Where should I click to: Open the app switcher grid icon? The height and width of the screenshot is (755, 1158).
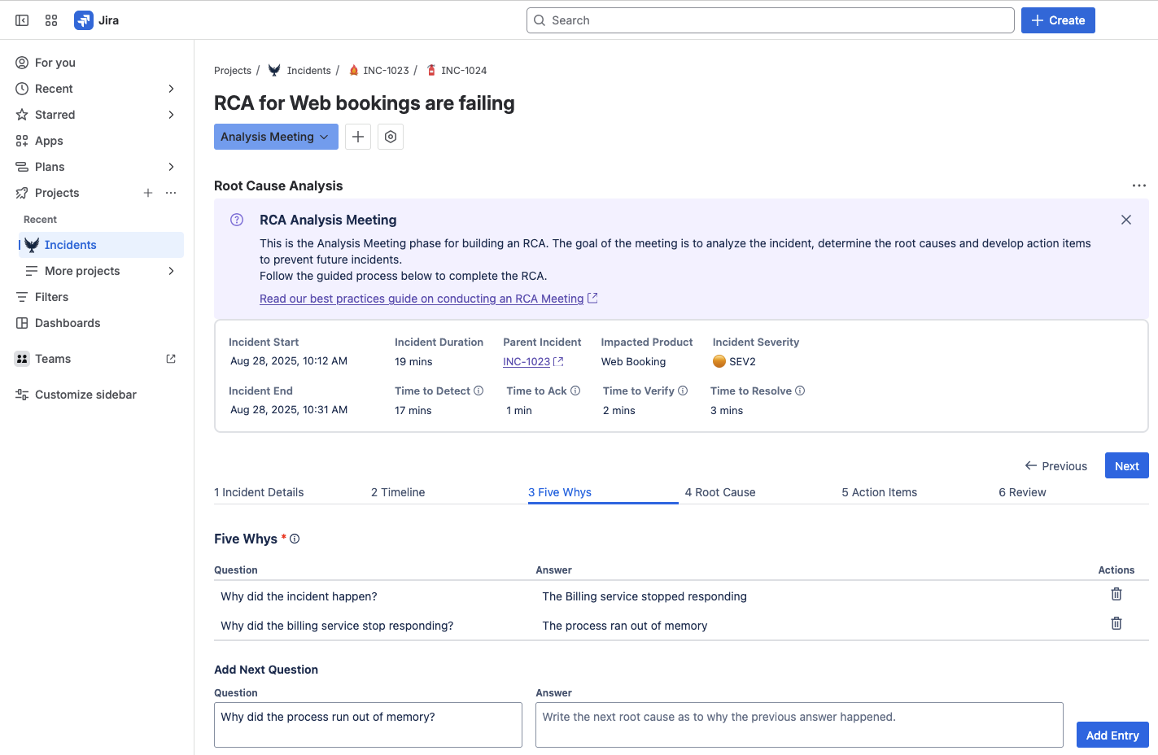pyautogui.click(x=51, y=20)
